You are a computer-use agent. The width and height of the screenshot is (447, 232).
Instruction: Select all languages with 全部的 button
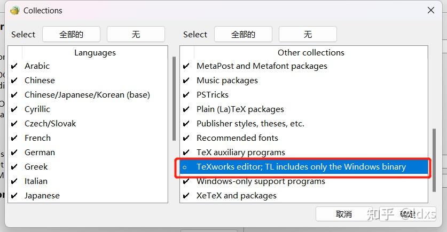(72, 34)
